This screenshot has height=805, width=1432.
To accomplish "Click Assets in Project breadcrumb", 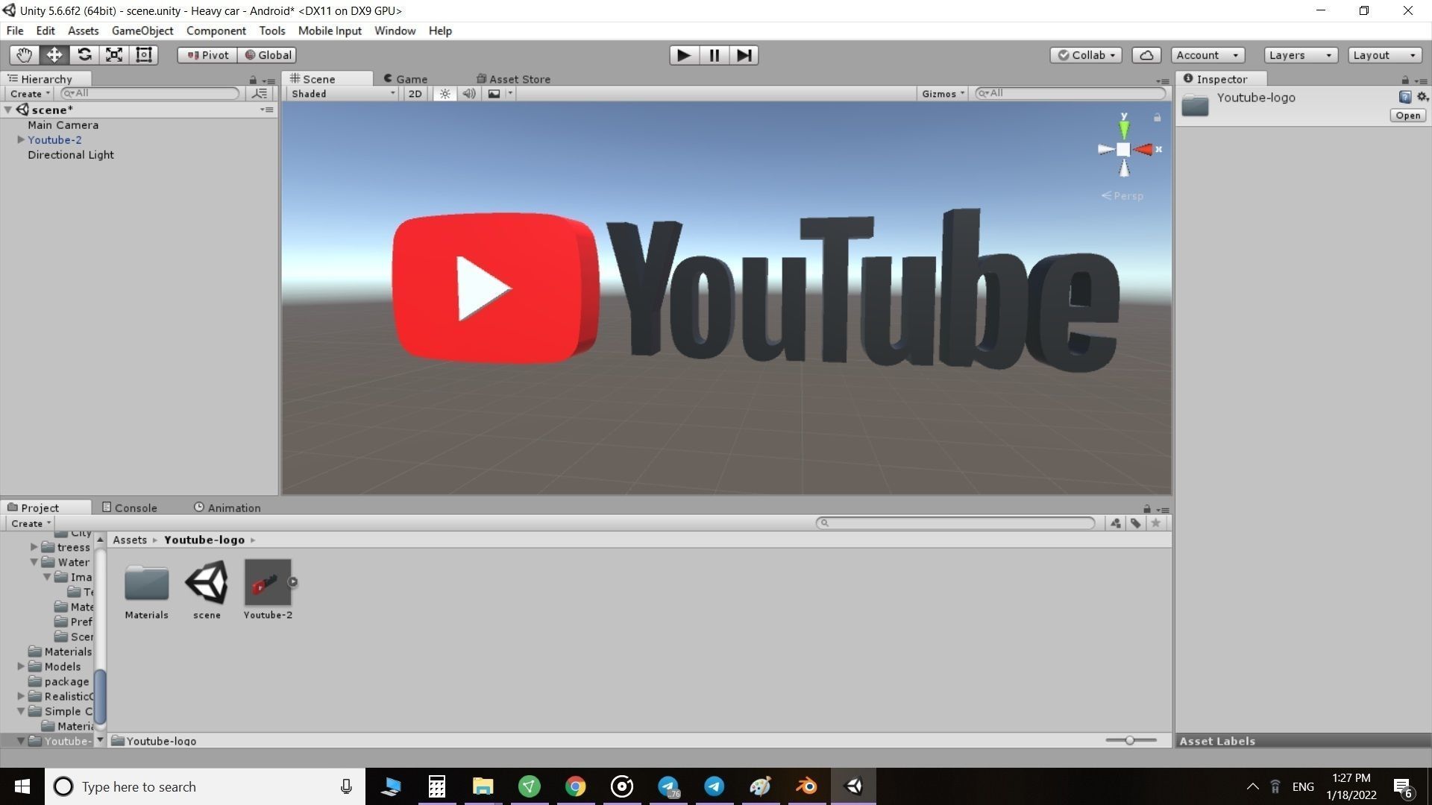I will click(130, 540).
